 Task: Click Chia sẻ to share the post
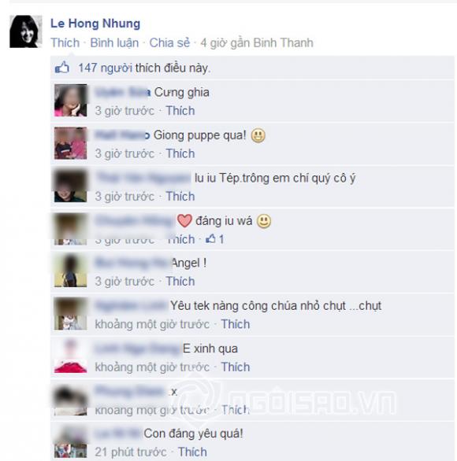click(x=169, y=43)
